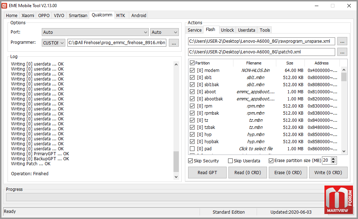Click the Address column header

click(x=322, y=63)
